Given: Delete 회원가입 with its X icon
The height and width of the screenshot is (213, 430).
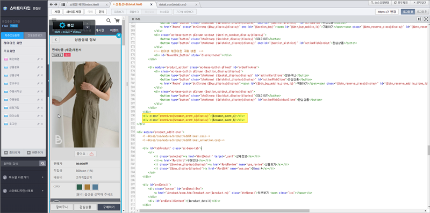Looking at the screenshot, I should pyautogui.click(x=42, y=108).
